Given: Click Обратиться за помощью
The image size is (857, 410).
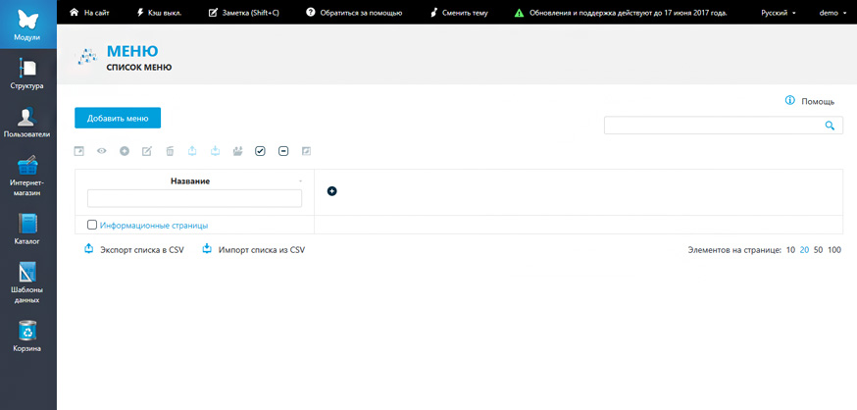Looking at the screenshot, I should coord(354,13).
